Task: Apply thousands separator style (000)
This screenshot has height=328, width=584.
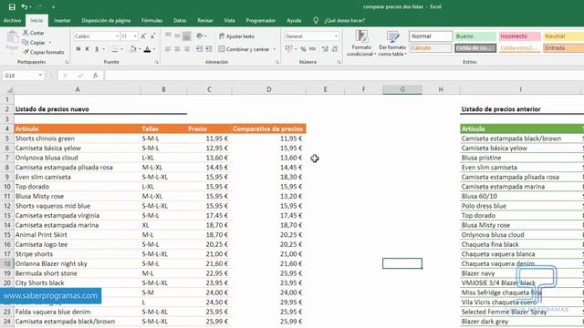Action: [312, 49]
